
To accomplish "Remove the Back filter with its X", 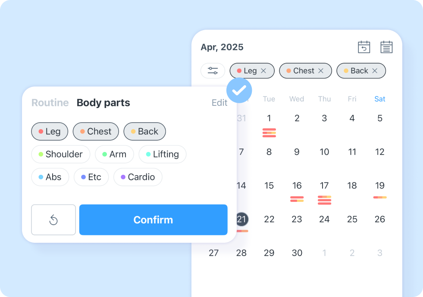I will (x=375, y=71).
